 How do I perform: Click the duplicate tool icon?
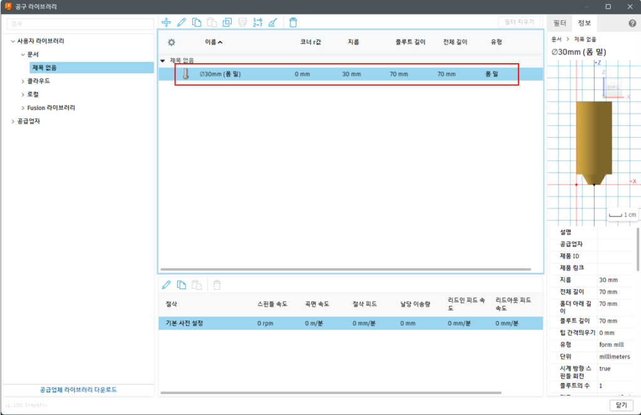[x=227, y=22]
